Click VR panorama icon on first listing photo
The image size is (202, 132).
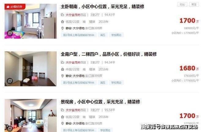point(10,33)
